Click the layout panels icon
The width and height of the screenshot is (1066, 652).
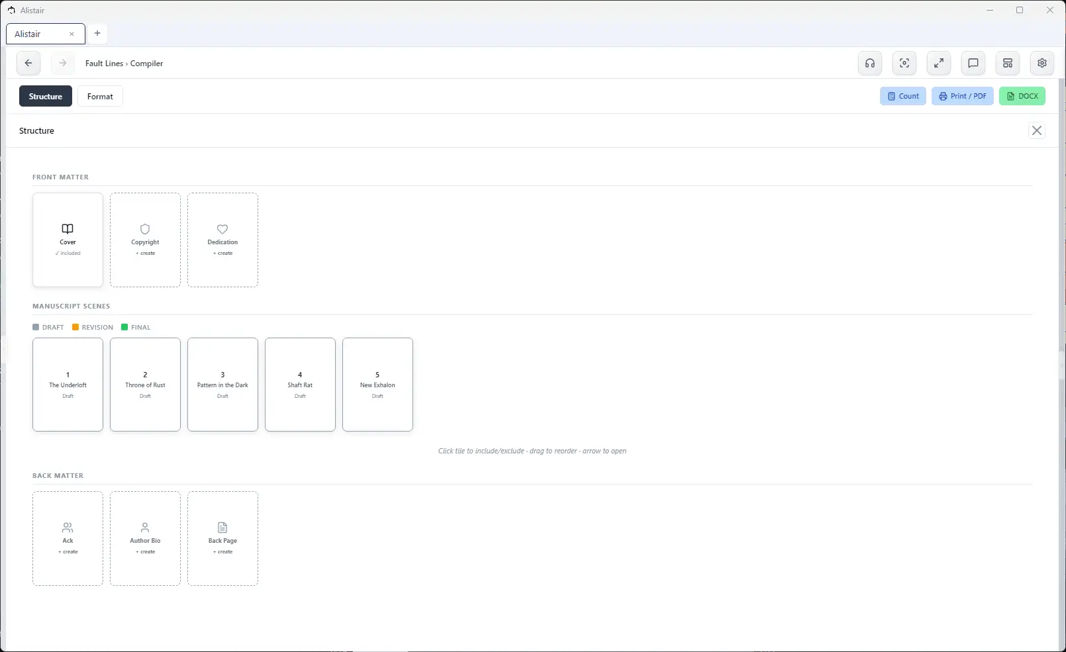1008,64
